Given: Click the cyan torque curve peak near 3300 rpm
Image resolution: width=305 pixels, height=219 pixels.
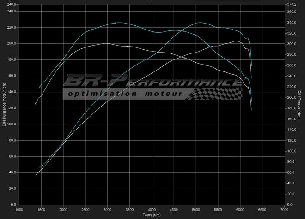Looking at the screenshot, I should pos(119,22).
